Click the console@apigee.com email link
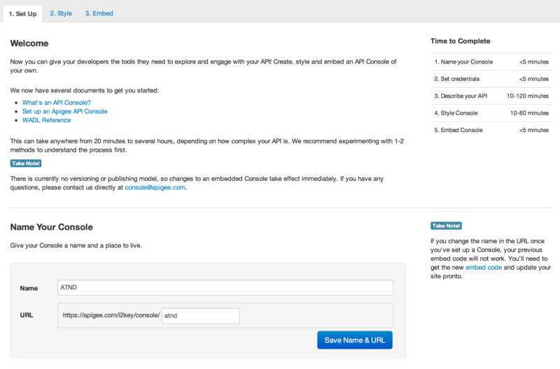This screenshot has width=560, height=369. click(155, 187)
